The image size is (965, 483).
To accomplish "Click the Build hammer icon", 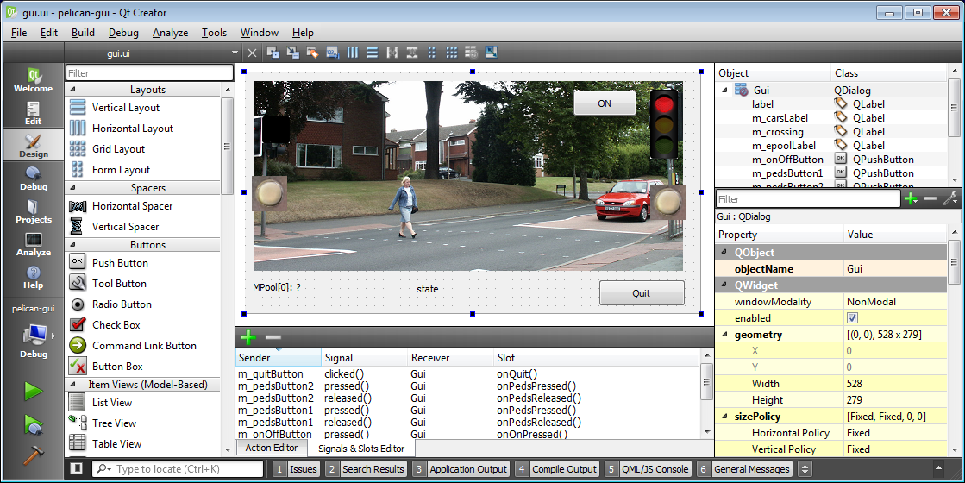I will click(33, 455).
